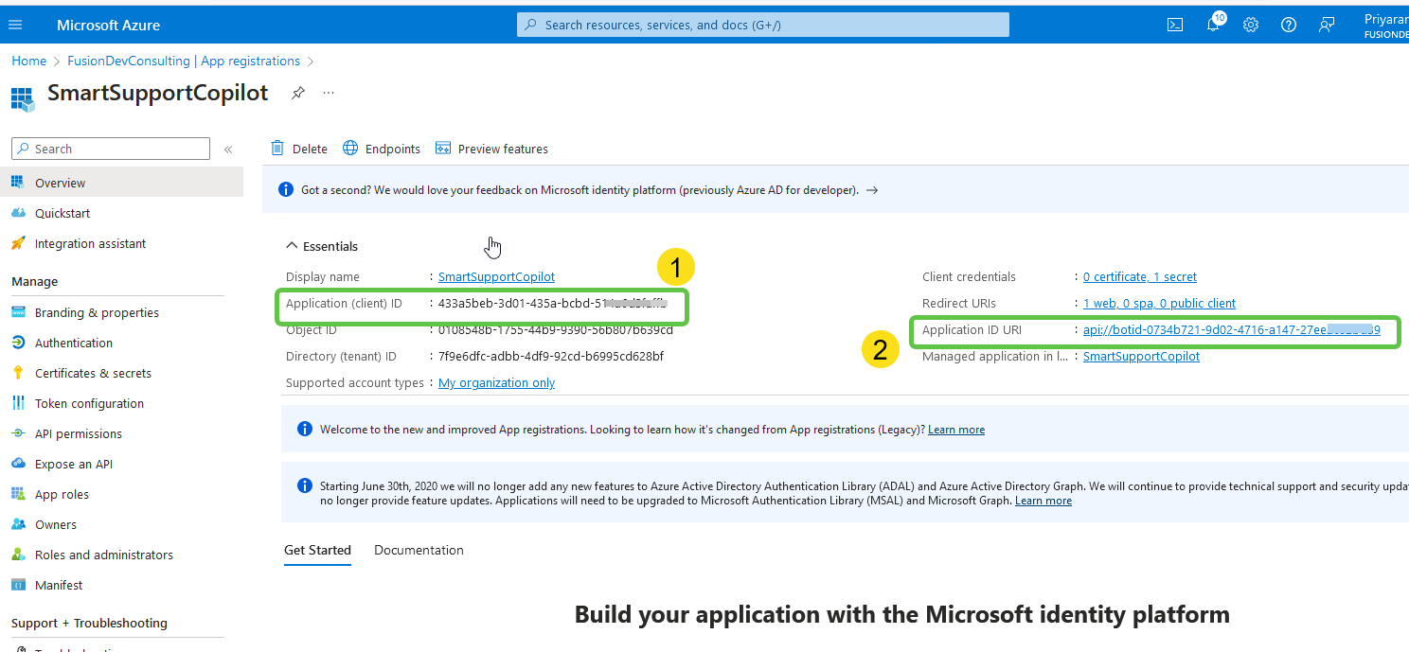Viewport: 1409px width, 652px height.
Task: Collapse the Essentials section
Action: point(294,245)
